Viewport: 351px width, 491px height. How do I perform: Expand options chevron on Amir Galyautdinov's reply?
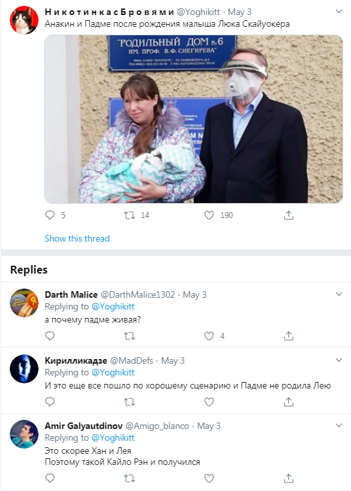(x=339, y=425)
